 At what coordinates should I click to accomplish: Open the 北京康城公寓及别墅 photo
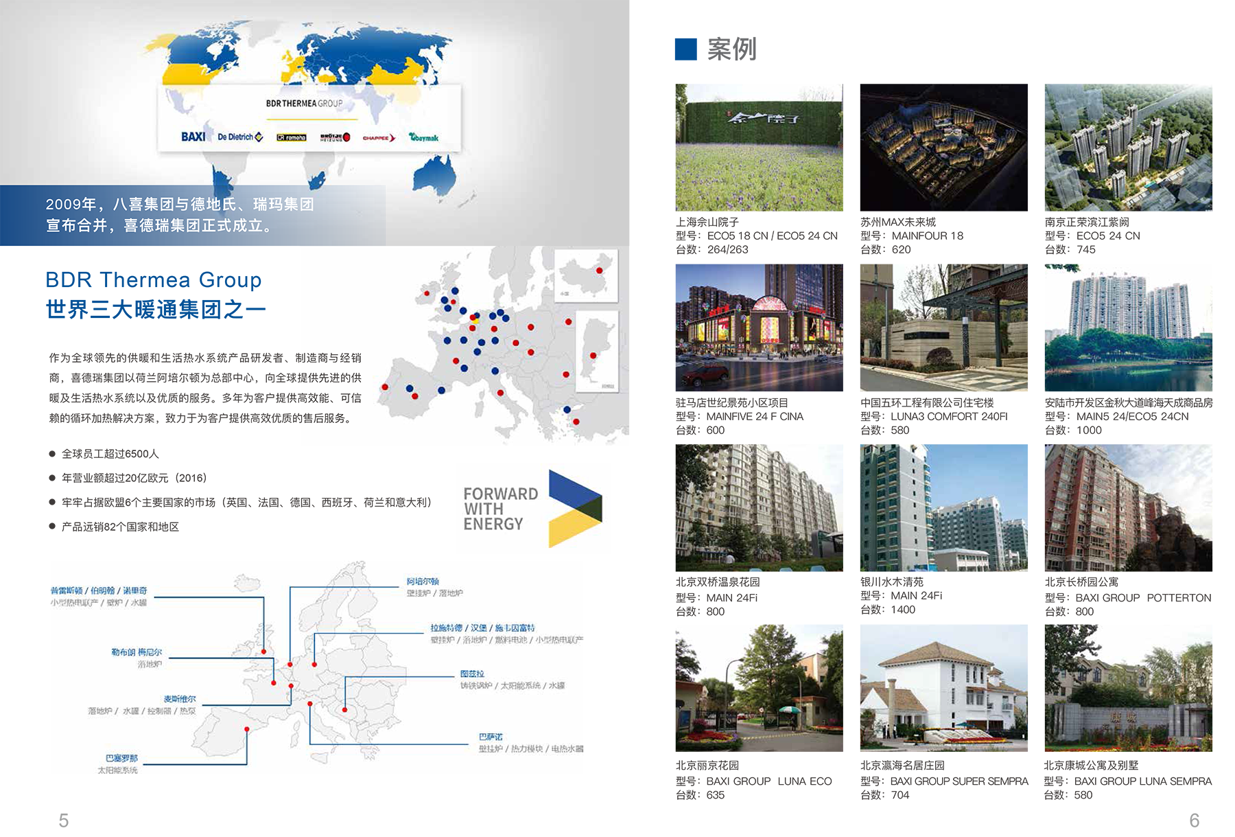pyautogui.click(x=1128, y=688)
